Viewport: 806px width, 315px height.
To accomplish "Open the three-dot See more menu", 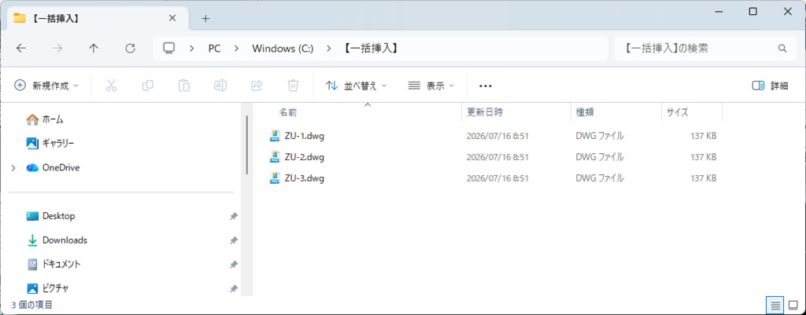I will [485, 86].
